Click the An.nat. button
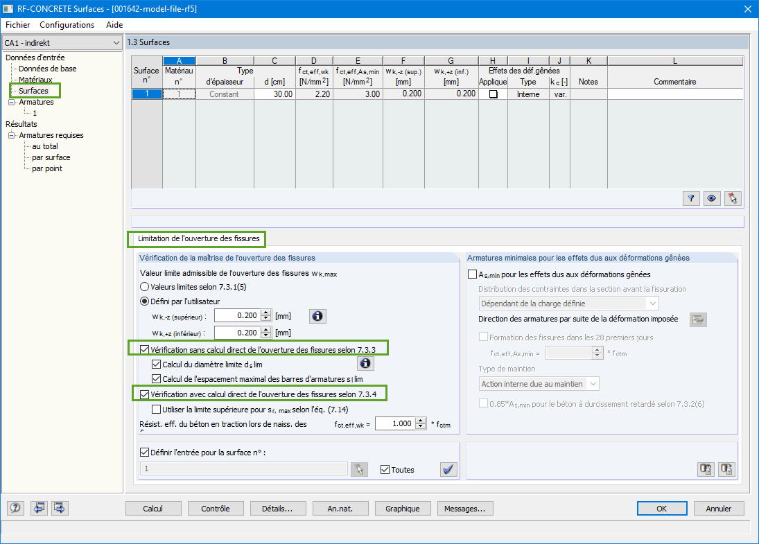The image size is (759, 544). (x=340, y=509)
